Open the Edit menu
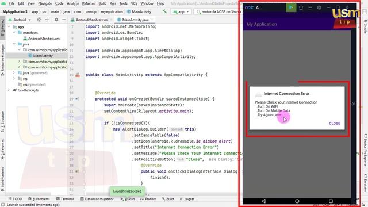368x207 pixels. 21,3
